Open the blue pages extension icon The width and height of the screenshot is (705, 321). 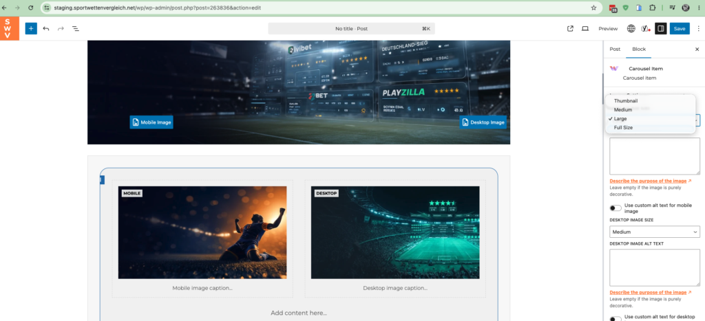pos(638,8)
